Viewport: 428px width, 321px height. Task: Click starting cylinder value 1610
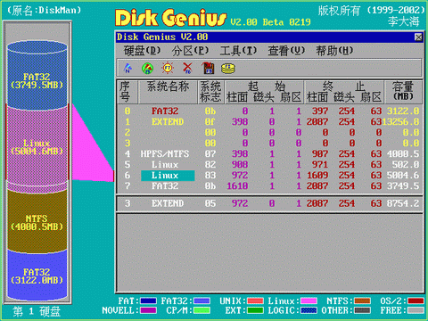tap(237, 186)
